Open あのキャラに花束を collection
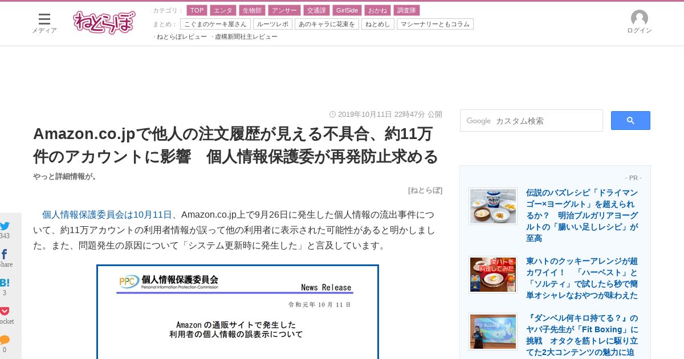Viewport: 684px width, 359px height. tap(327, 24)
